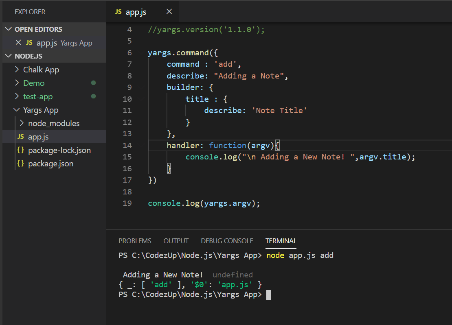Collapse the OPEN EDITORS section

[x=9, y=29]
